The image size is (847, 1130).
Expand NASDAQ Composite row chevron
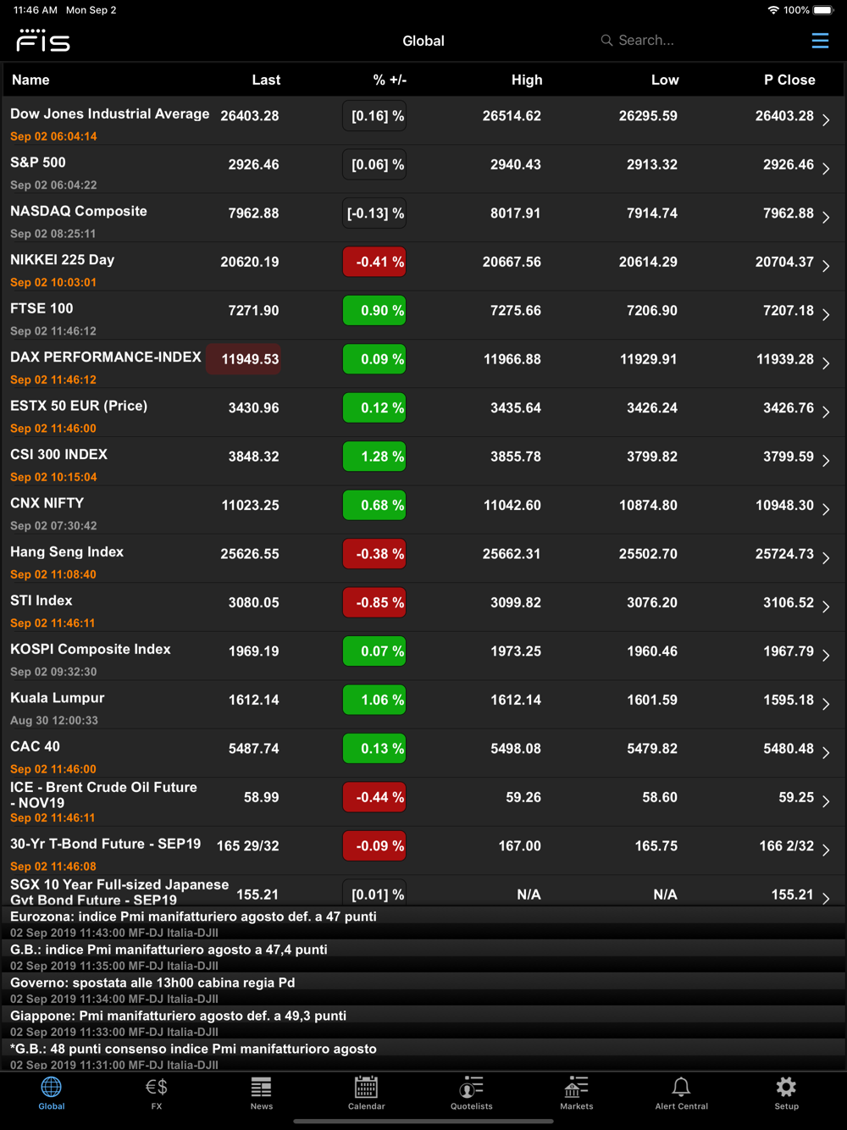point(826,218)
